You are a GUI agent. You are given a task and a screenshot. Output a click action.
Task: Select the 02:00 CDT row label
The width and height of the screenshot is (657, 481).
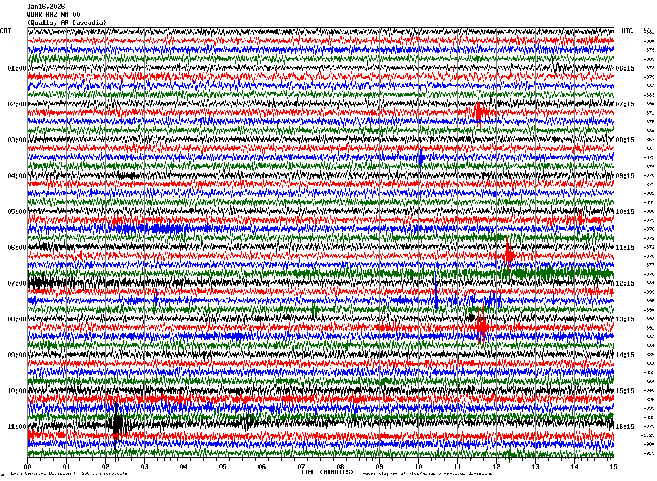[x=16, y=104]
